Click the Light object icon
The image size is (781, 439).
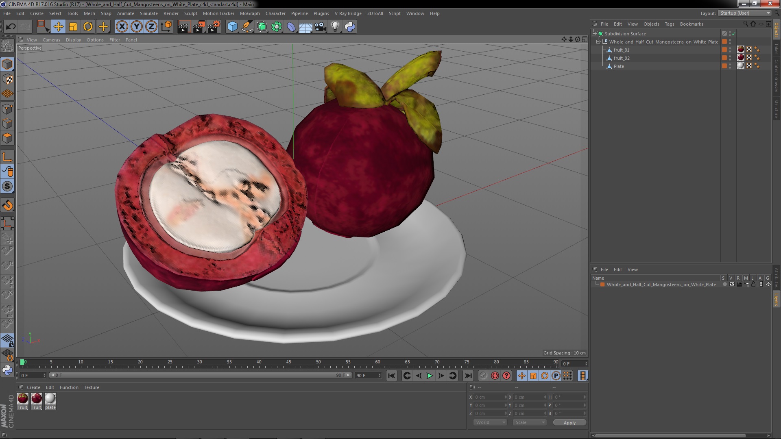[335, 27]
